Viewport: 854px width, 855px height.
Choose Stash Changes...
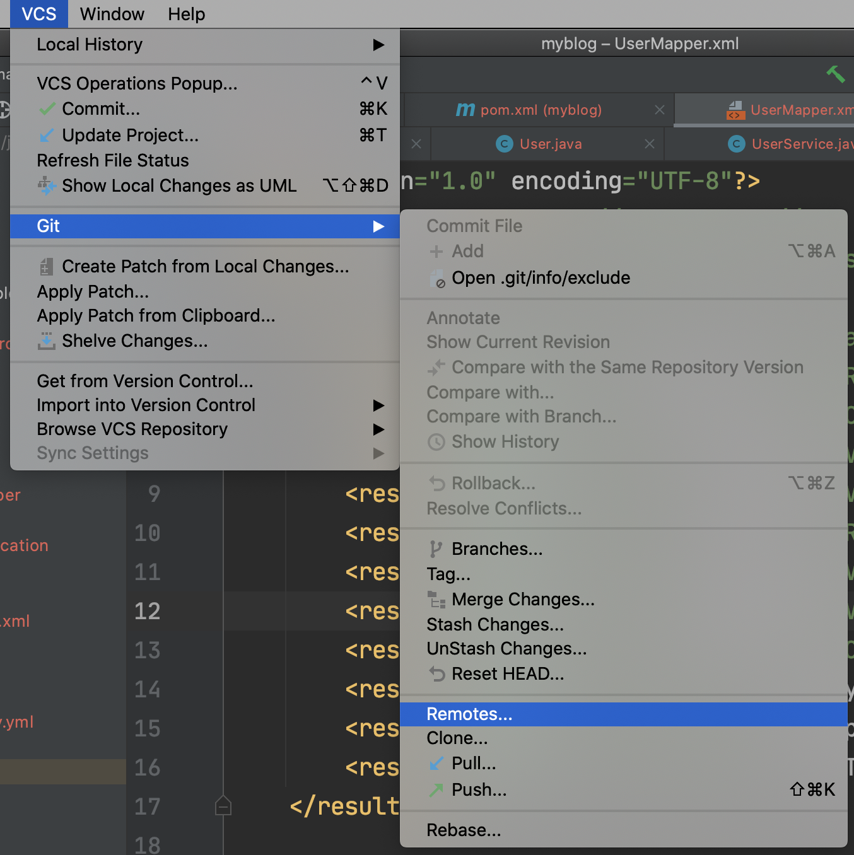pyautogui.click(x=624, y=625)
